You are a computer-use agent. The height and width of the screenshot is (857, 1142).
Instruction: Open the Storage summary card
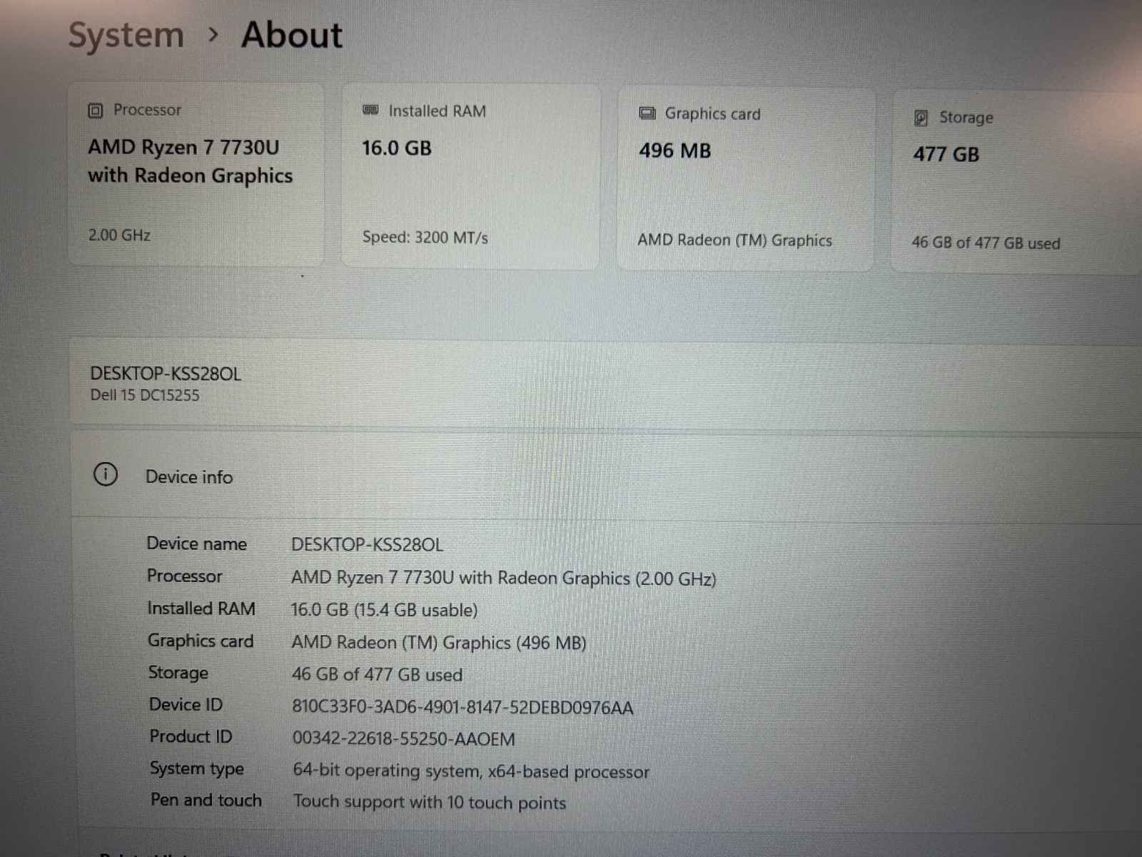tap(1016, 182)
